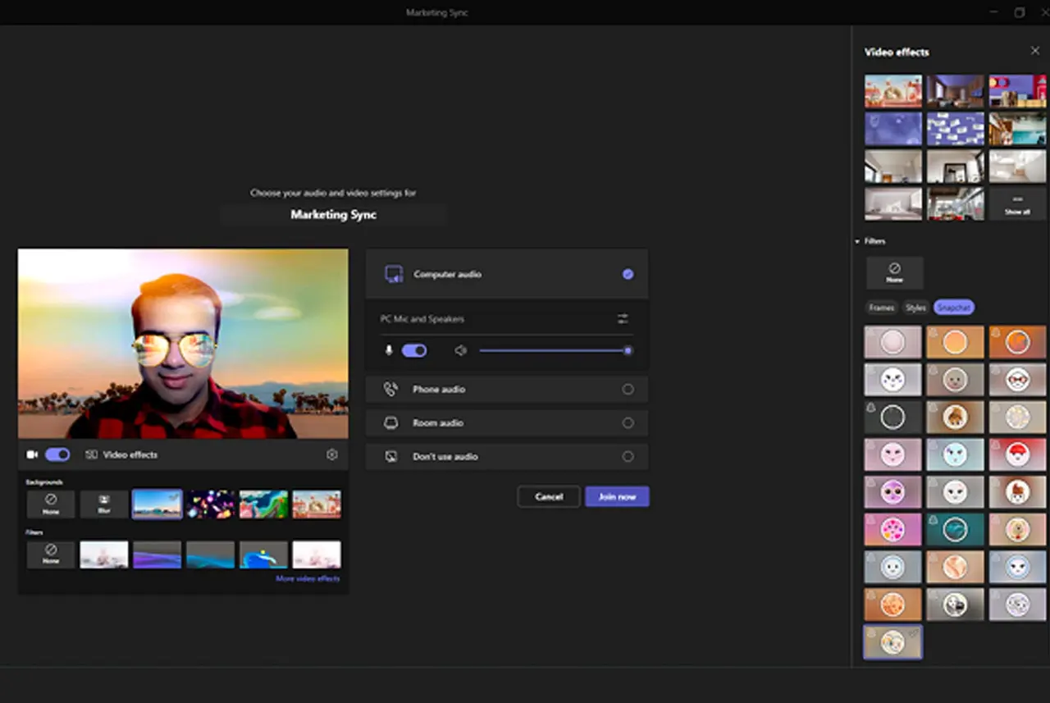Click the Phone audio handset icon

pos(391,389)
